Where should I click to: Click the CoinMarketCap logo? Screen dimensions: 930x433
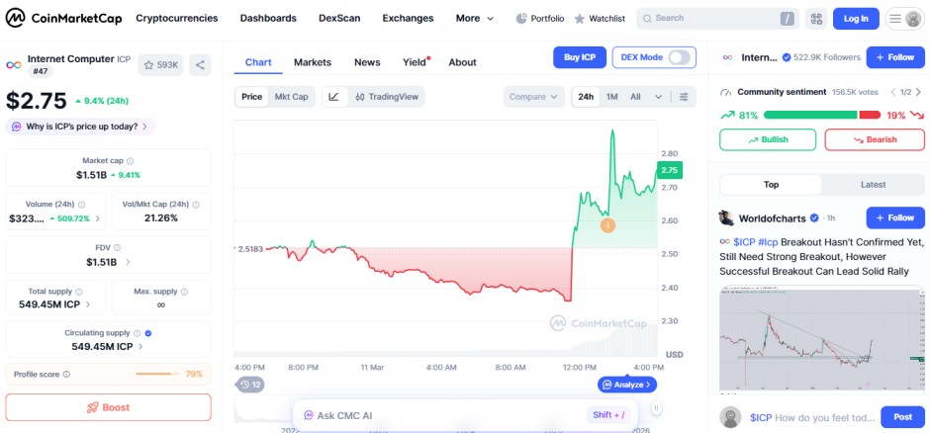click(x=63, y=19)
